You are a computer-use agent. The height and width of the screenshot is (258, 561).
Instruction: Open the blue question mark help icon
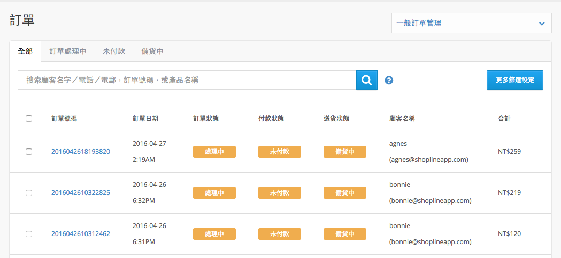click(389, 81)
